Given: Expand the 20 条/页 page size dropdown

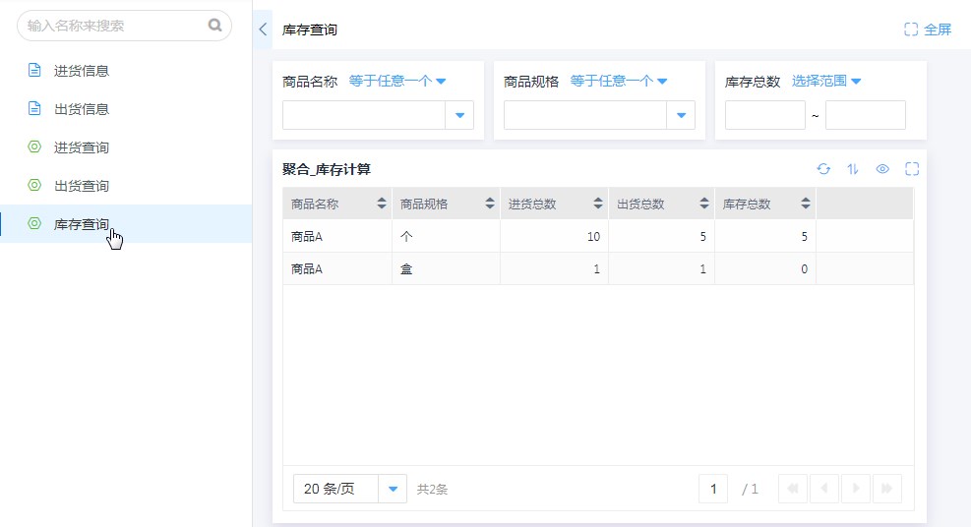Looking at the screenshot, I should point(394,489).
